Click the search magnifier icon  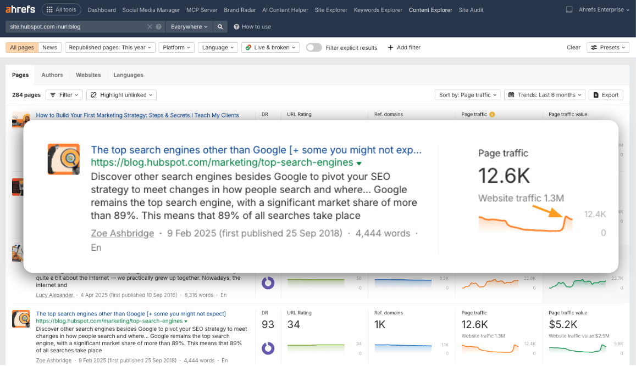click(220, 26)
